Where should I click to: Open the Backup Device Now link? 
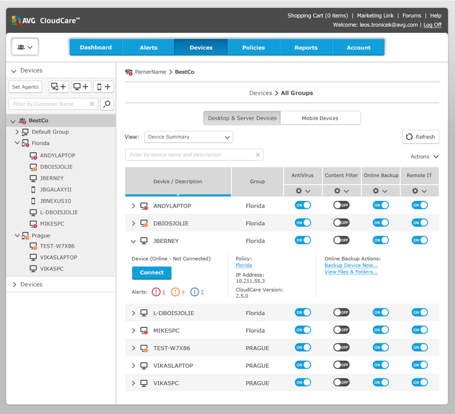[x=351, y=265]
